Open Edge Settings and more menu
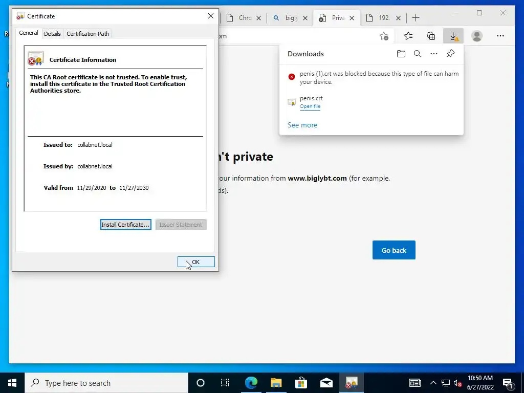Image resolution: width=524 pixels, height=393 pixels. pyautogui.click(x=500, y=36)
